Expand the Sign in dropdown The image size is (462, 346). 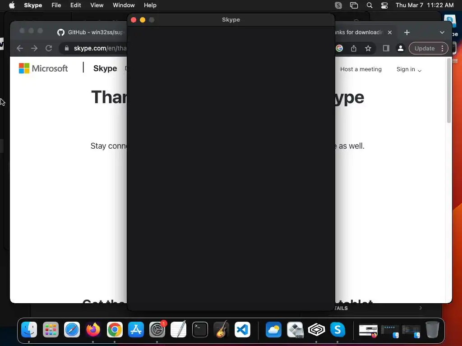[409, 69]
